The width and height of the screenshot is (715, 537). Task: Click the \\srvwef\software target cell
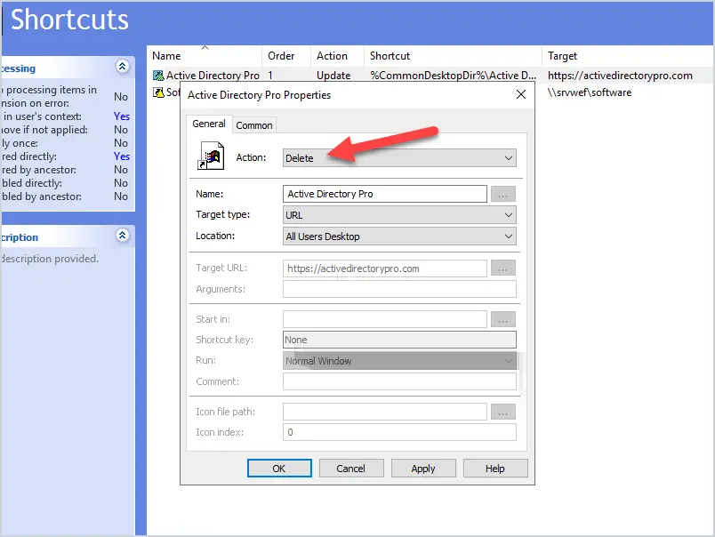(590, 92)
